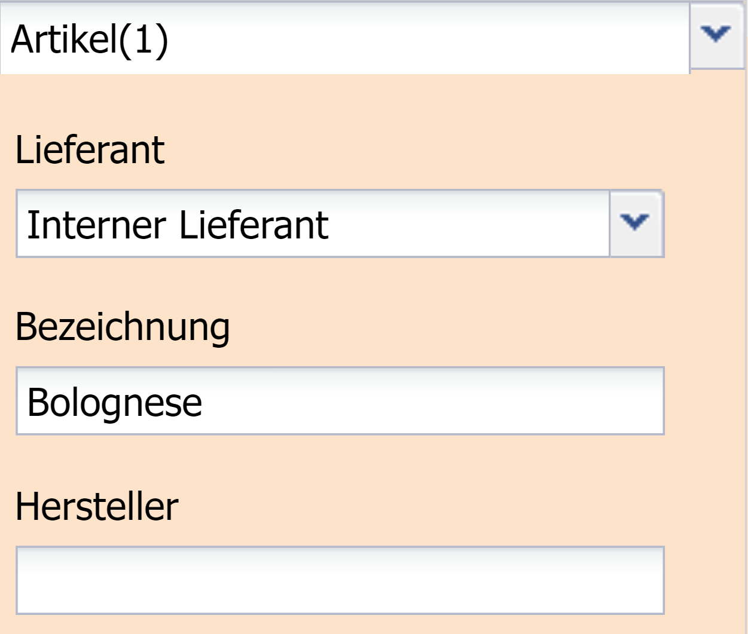748x634 pixels.
Task: Click the Bezeichnung field containing Bolognese
Action: (340, 401)
